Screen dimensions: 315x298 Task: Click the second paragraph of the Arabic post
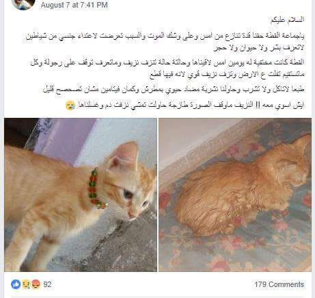click(x=167, y=68)
